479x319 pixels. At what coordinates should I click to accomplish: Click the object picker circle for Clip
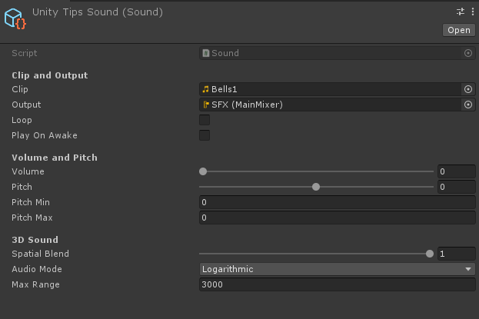[x=468, y=89]
